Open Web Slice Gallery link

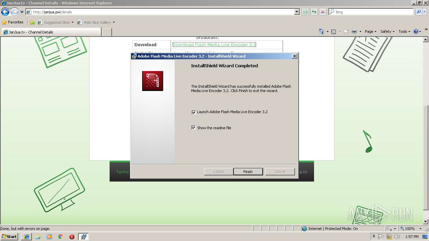[x=96, y=22]
